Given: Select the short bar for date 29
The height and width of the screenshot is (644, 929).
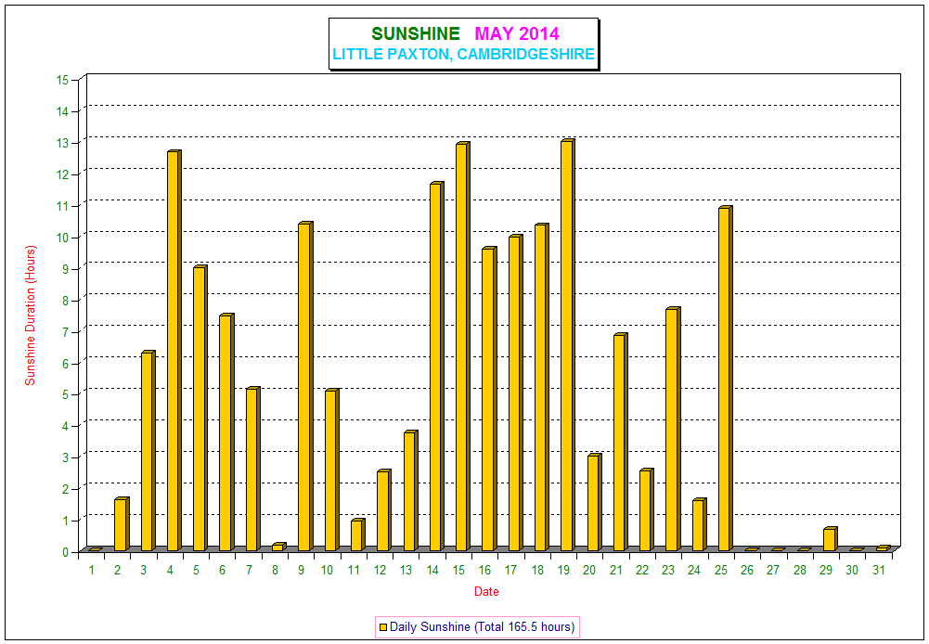Looking at the screenshot, I should (830, 539).
